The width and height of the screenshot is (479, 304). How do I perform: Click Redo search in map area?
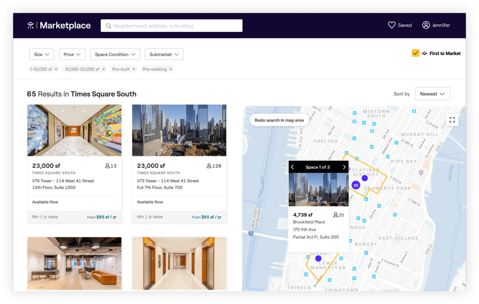tap(279, 120)
